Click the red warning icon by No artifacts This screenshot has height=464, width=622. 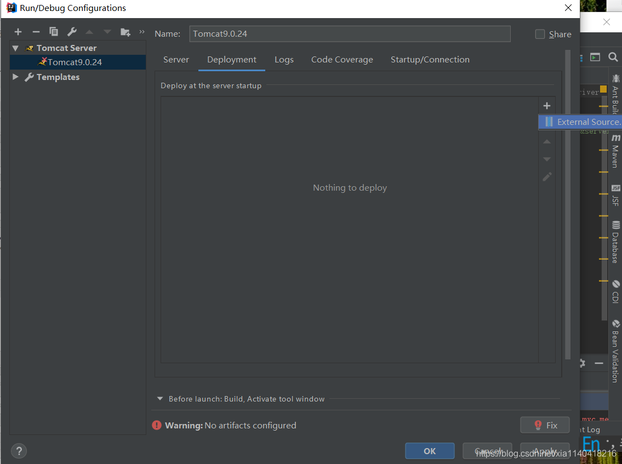pos(157,425)
